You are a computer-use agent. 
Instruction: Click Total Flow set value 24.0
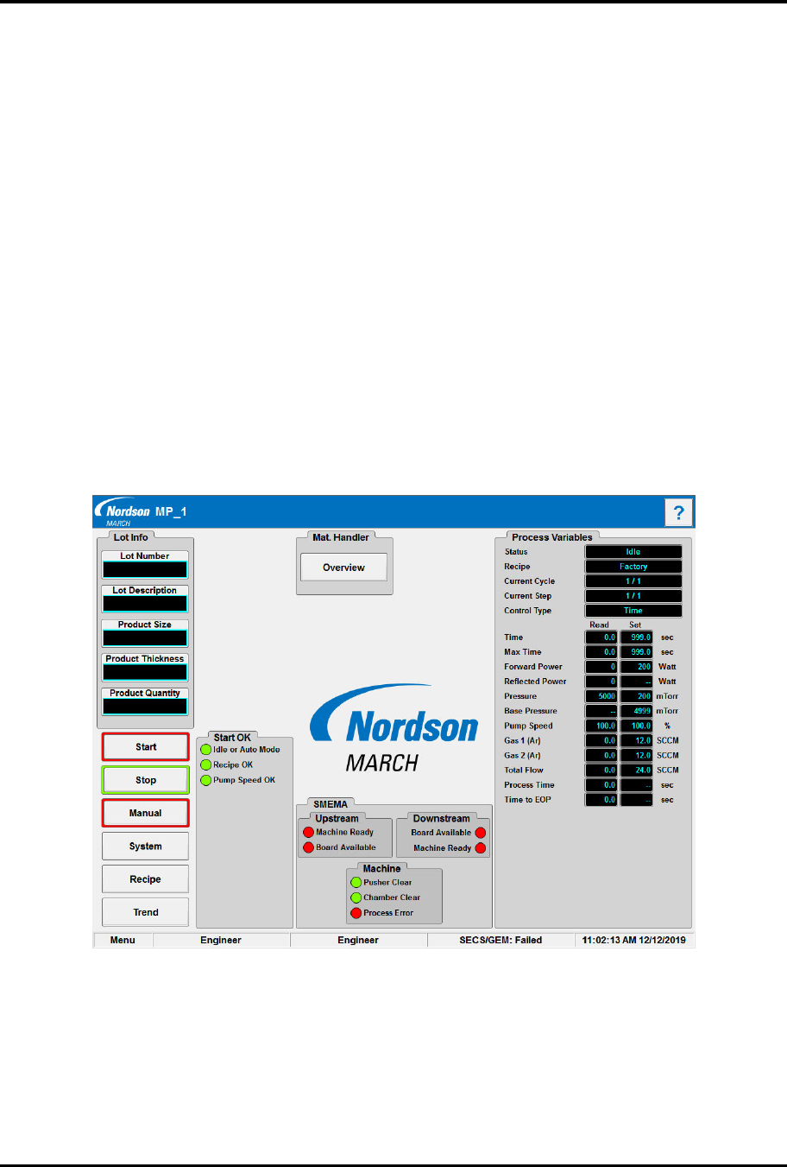pyautogui.click(x=637, y=770)
